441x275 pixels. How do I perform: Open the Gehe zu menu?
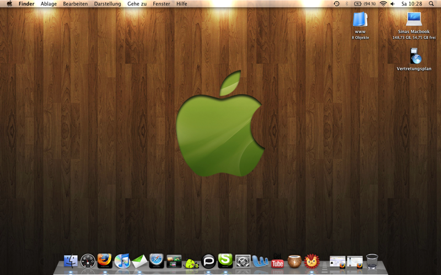(x=137, y=4)
